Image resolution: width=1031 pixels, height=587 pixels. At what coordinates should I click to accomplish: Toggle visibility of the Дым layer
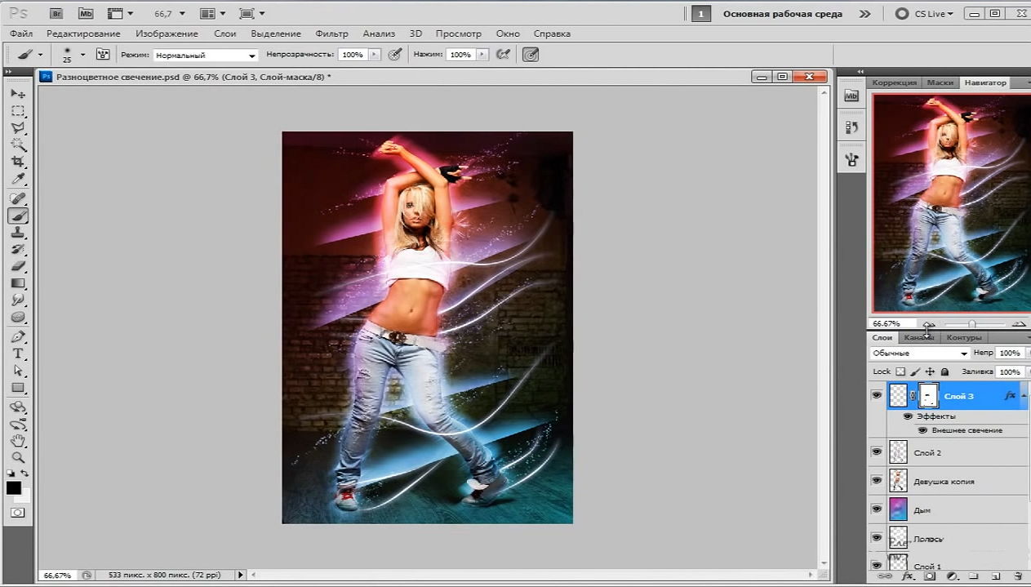click(x=877, y=509)
